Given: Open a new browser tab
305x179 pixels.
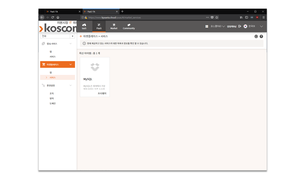Looking at the screenshot, I should coord(122,11).
